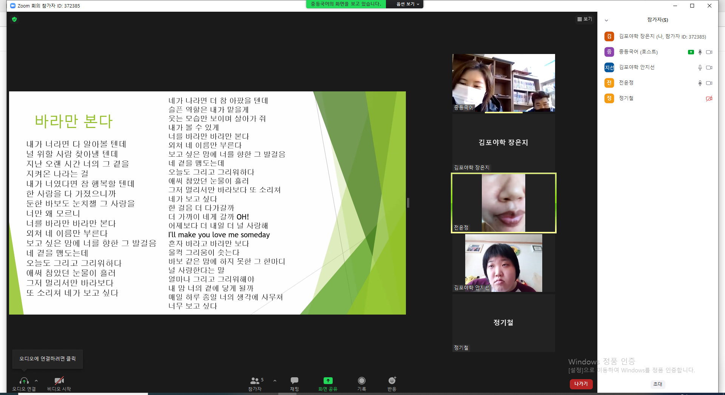
Task: Click the host's camera icon
Action: coord(709,52)
